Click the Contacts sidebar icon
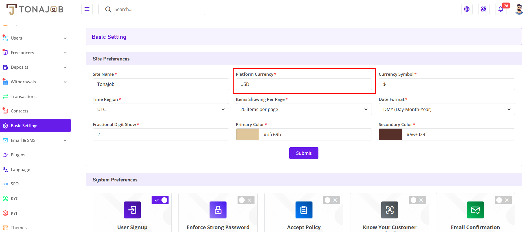 tap(5, 111)
